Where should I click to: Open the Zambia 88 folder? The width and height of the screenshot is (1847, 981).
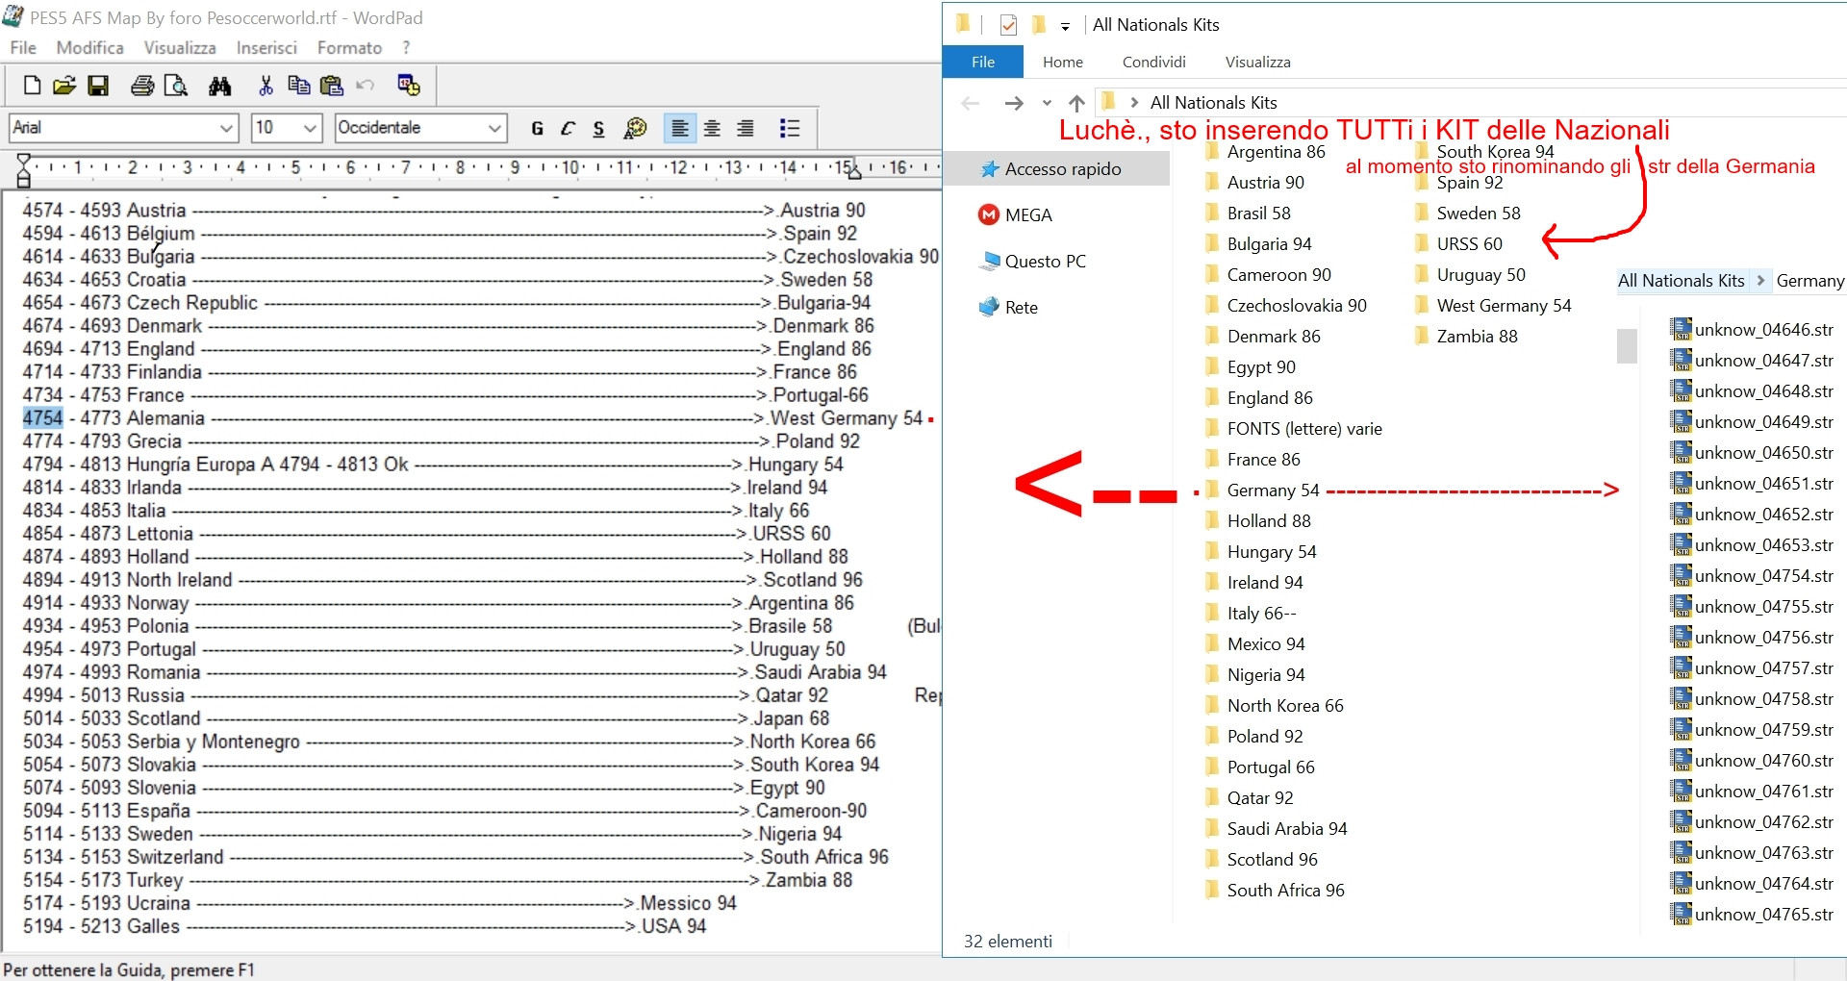1466,337
